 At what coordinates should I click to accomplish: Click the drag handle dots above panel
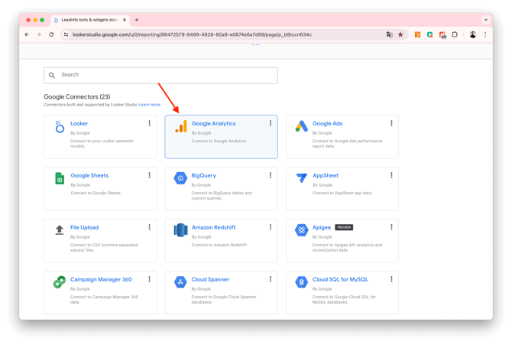256,45
